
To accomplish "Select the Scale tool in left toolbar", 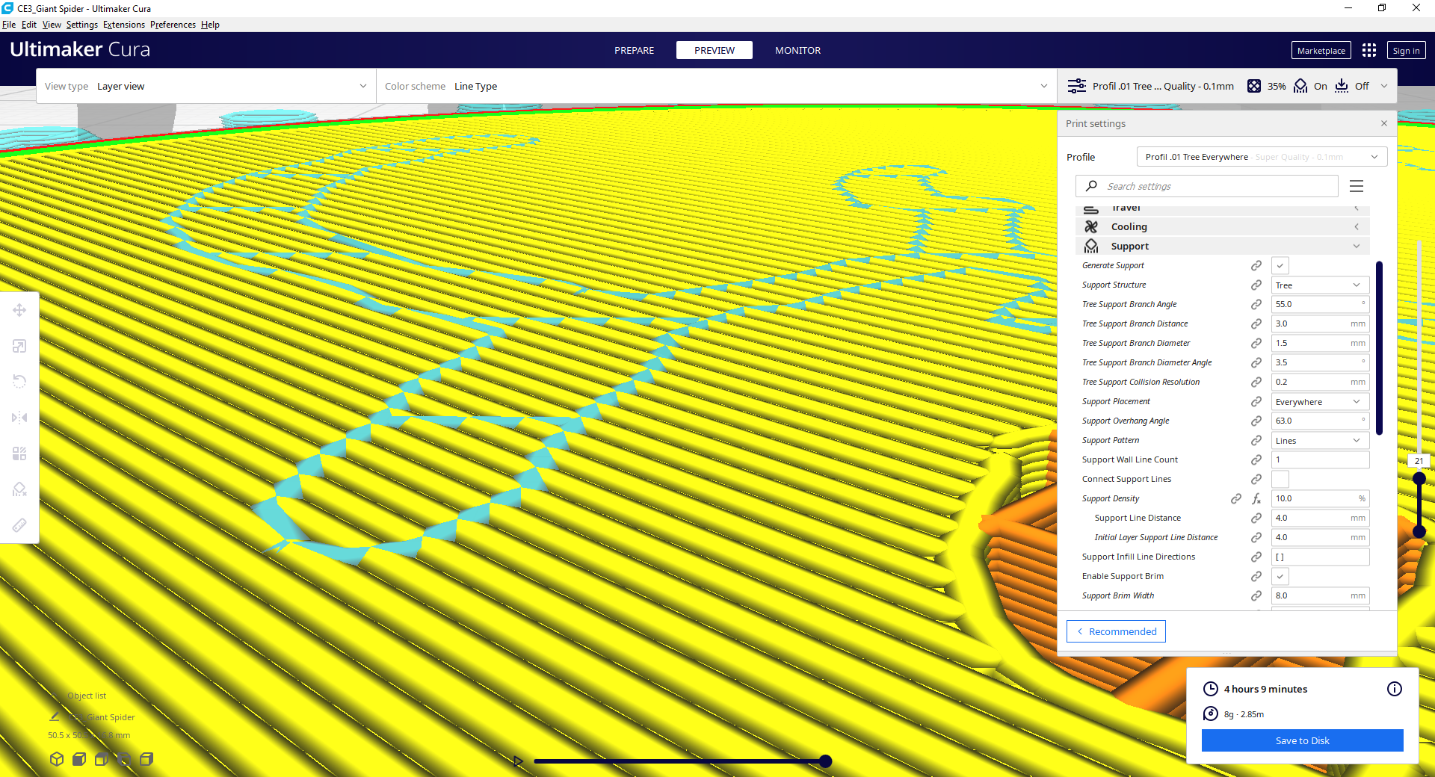I will pyautogui.click(x=19, y=346).
